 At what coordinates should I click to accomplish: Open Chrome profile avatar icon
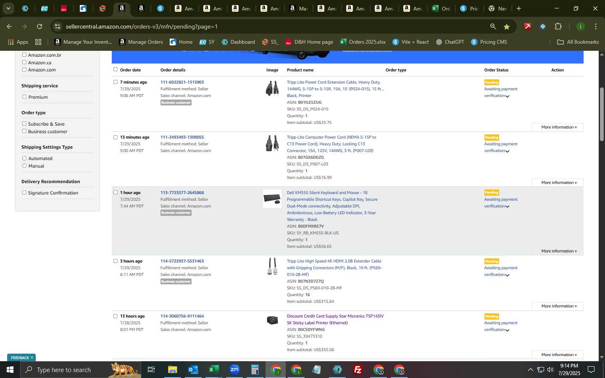coord(580,26)
